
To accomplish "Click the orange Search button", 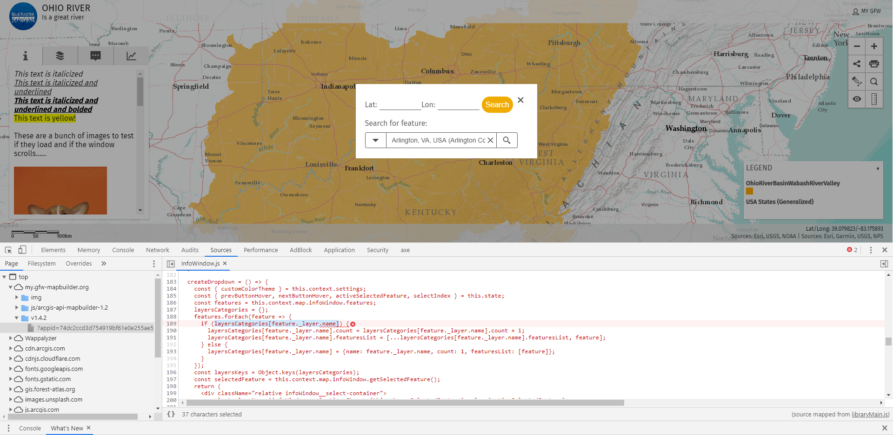I will pos(497,104).
